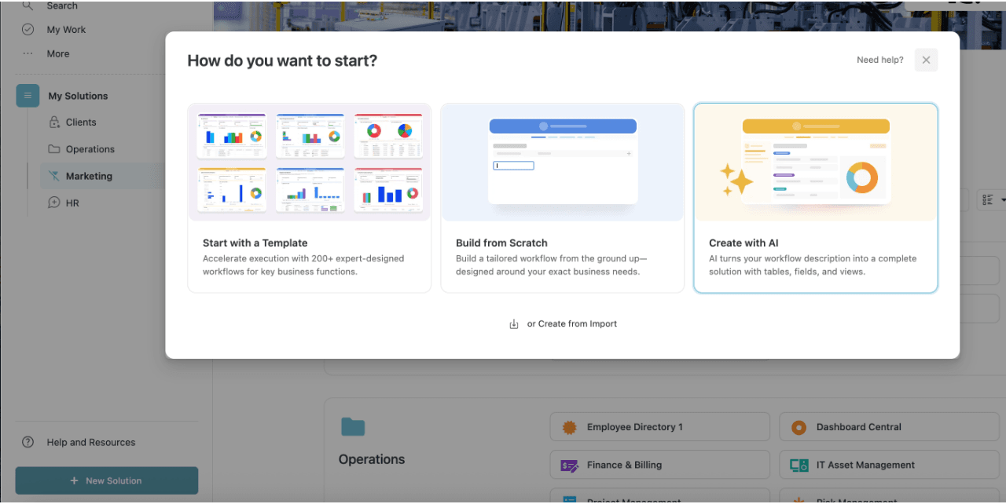Click the 'How do you want to start?' heading
The height and width of the screenshot is (504, 1006).
pyautogui.click(x=282, y=60)
